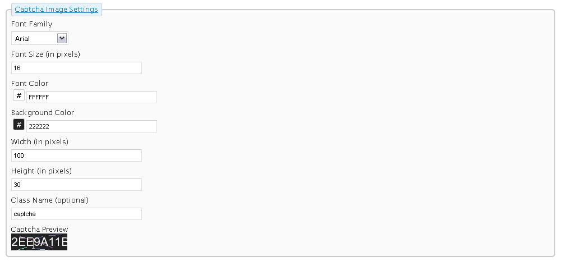Image resolution: width=562 pixels, height=261 pixels.
Task: Open the dark Background Color hash swatch
Action: (19, 125)
